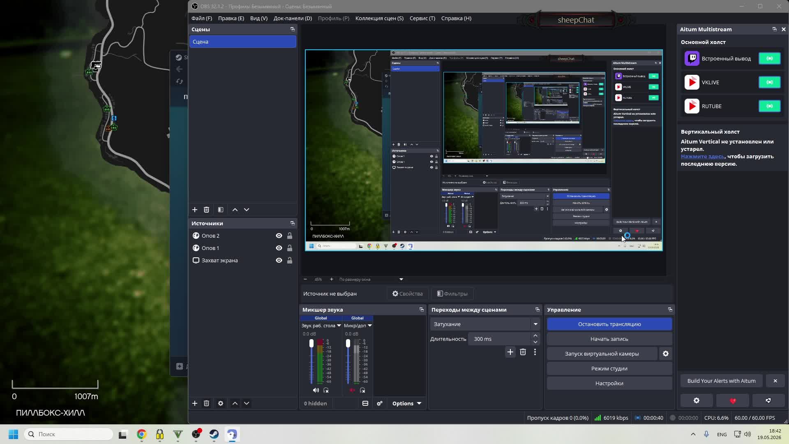Unmute the Микр/доп audio channel
This screenshot has height=444, width=789.
point(352,390)
